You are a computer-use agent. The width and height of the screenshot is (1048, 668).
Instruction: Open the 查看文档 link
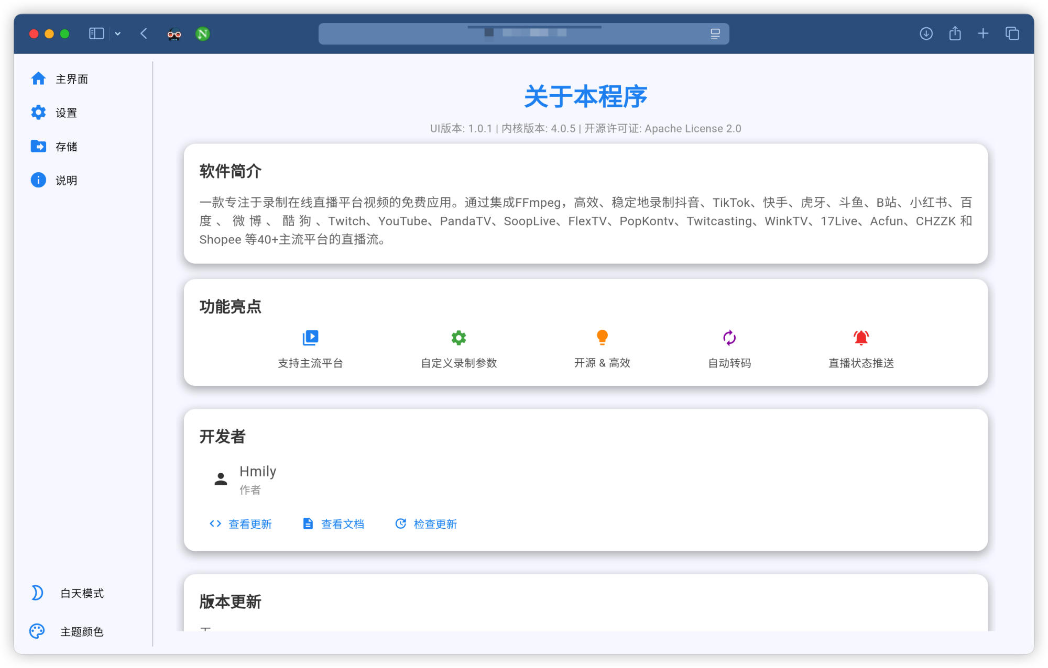333,524
